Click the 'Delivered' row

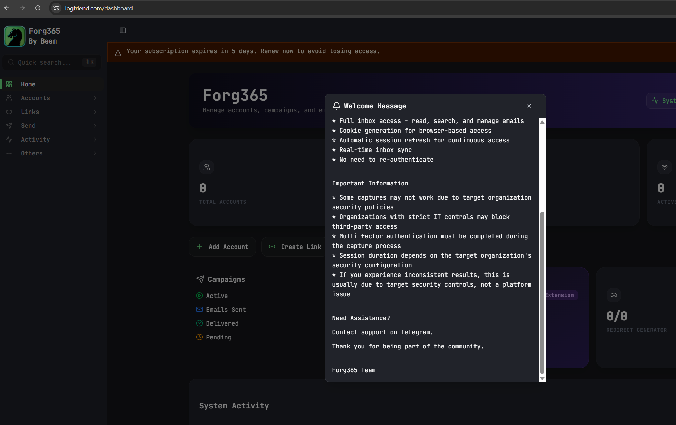point(217,323)
